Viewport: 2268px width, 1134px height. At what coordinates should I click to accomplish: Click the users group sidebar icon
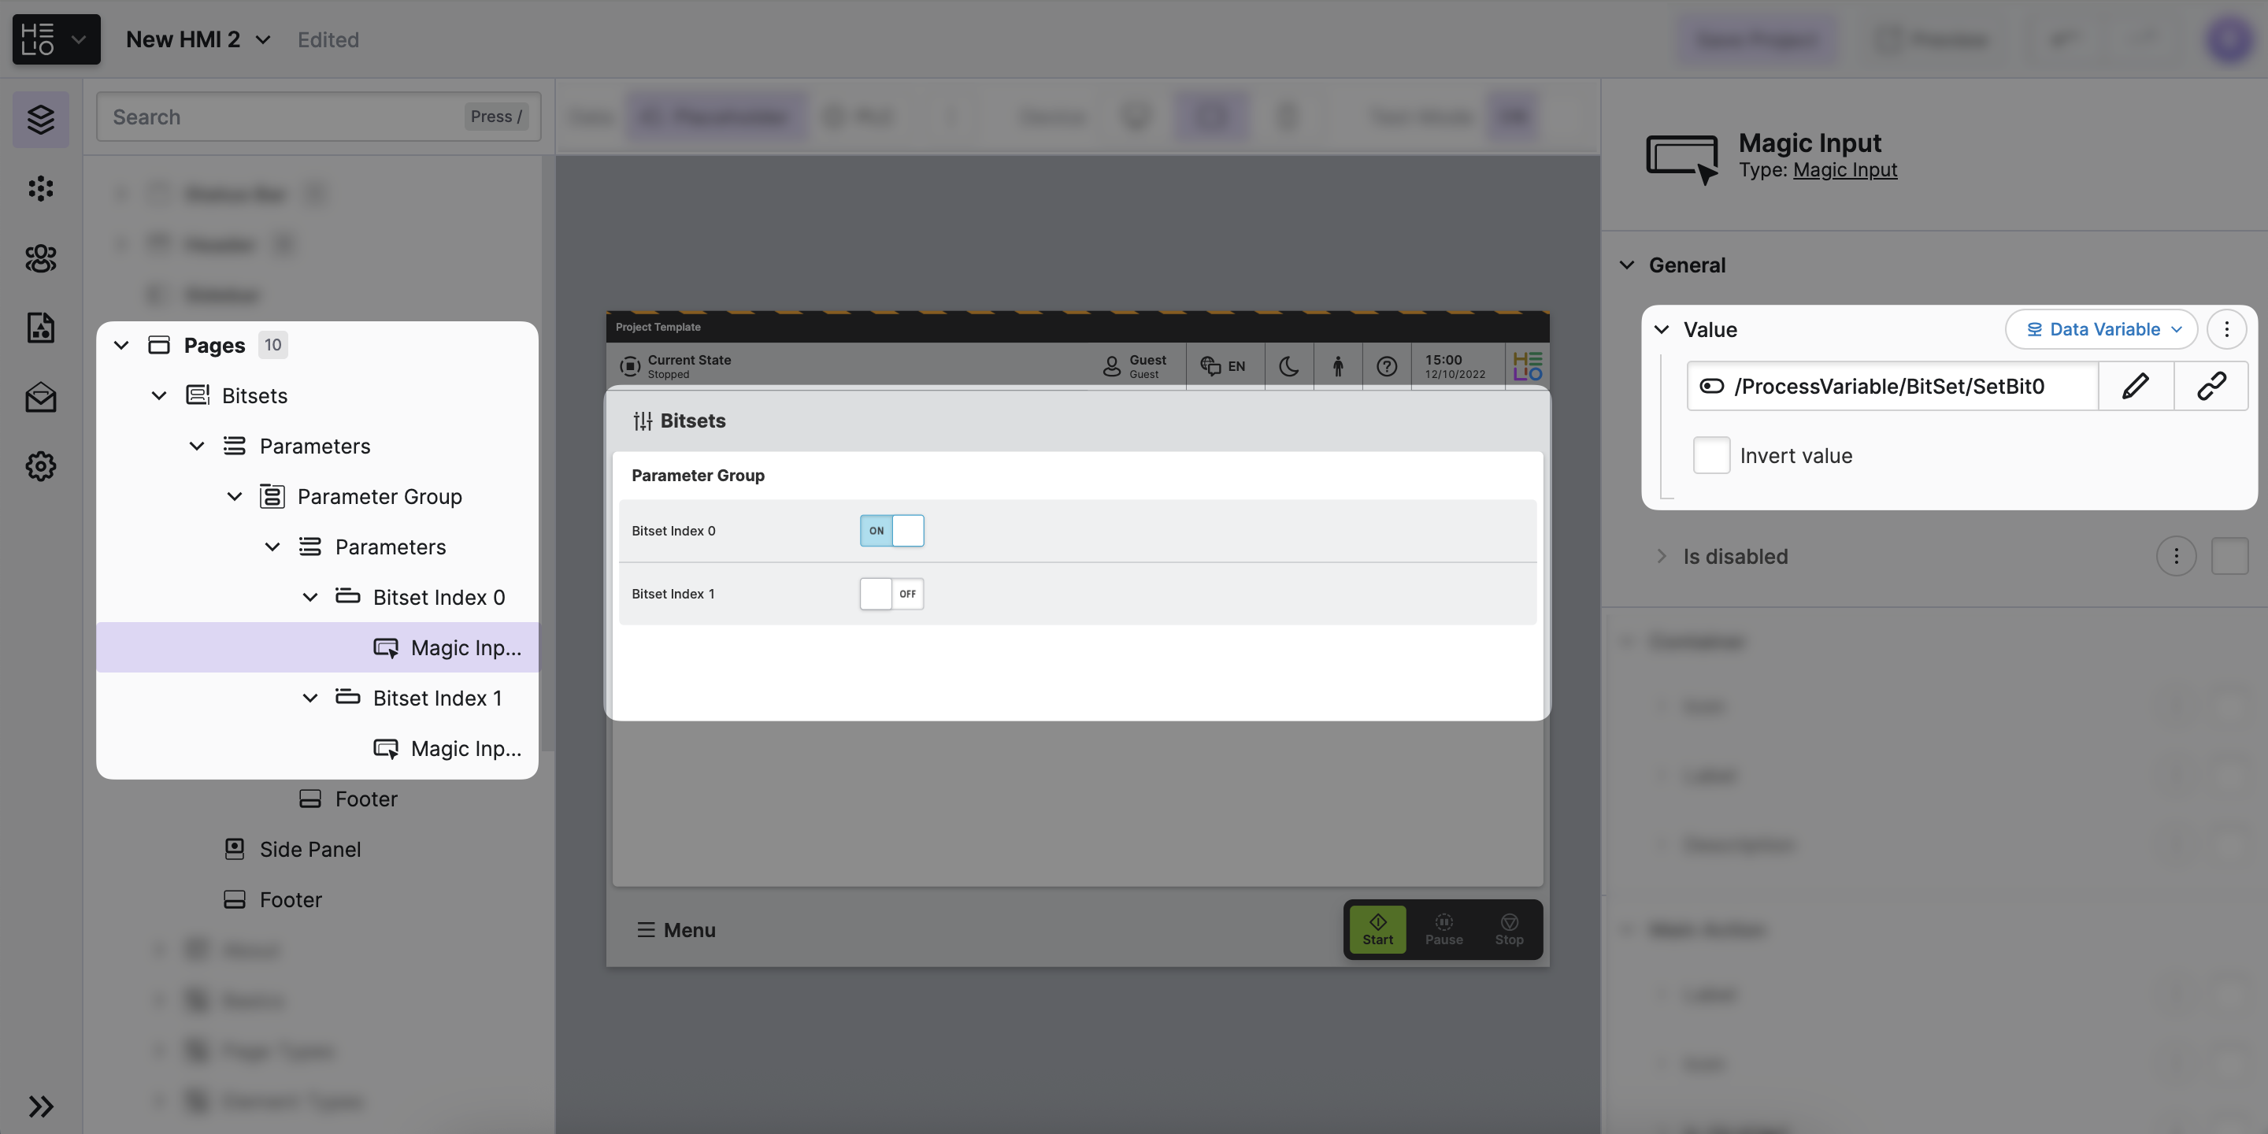click(40, 258)
